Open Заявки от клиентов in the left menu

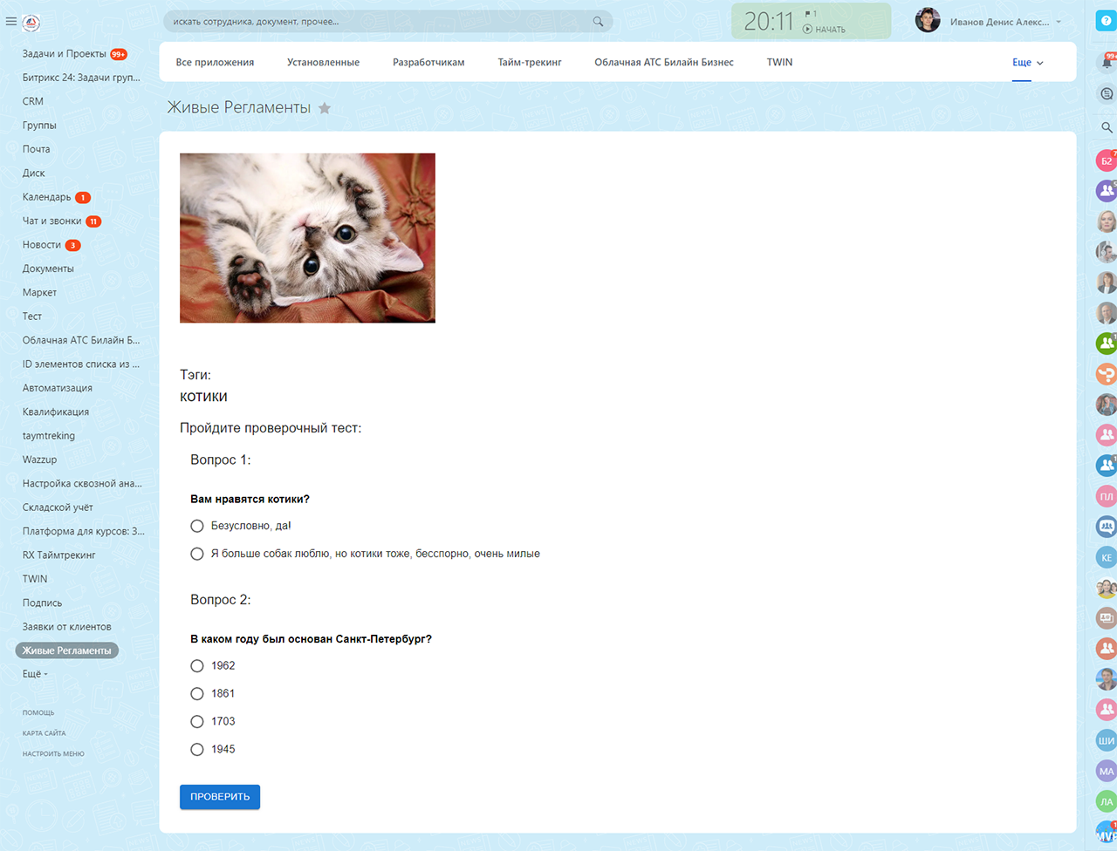67,627
